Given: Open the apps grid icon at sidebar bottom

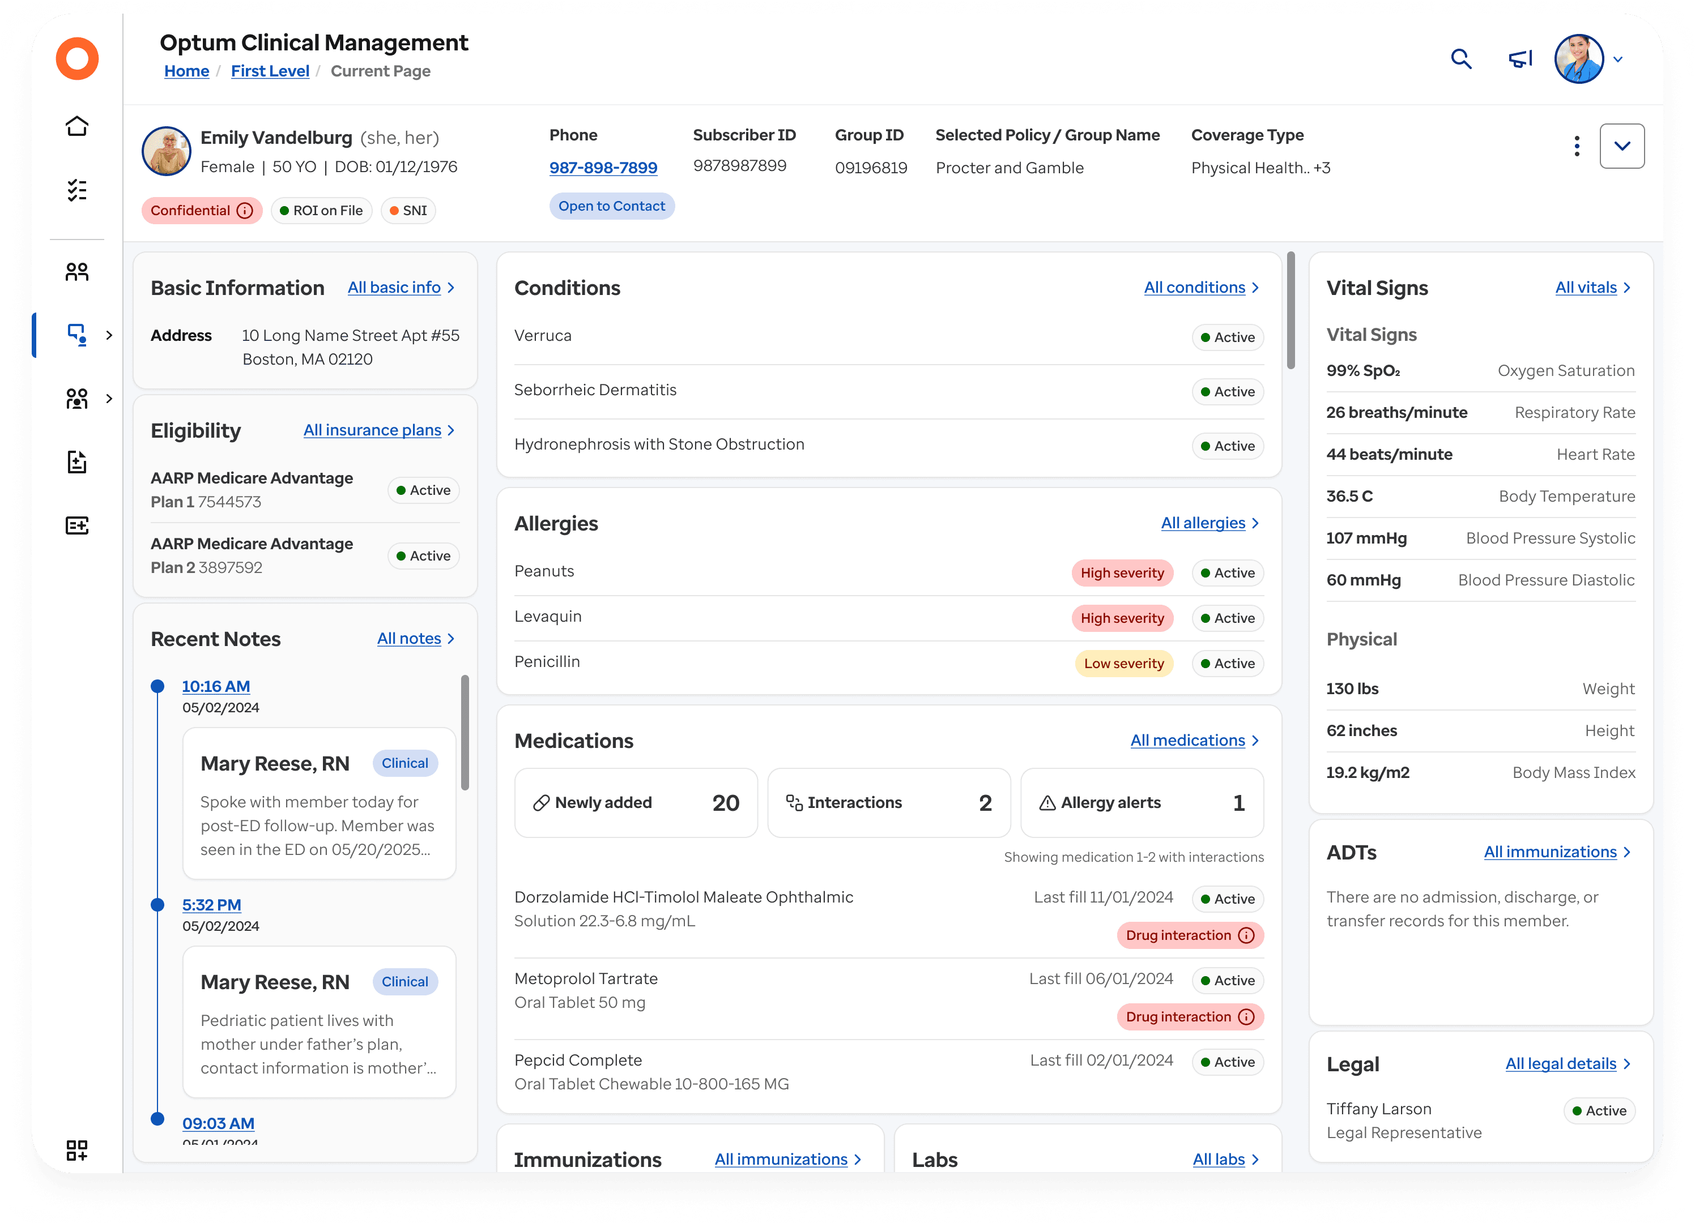Looking at the screenshot, I should coord(77,1150).
